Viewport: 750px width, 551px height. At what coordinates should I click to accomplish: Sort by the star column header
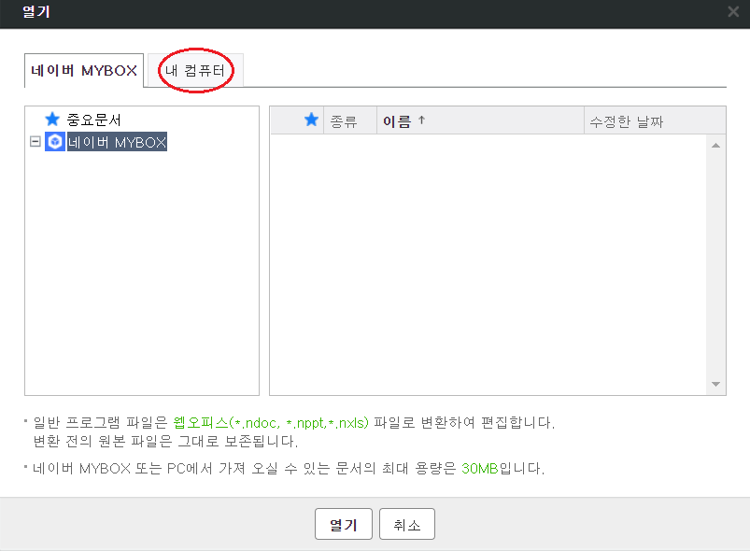[x=311, y=120]
